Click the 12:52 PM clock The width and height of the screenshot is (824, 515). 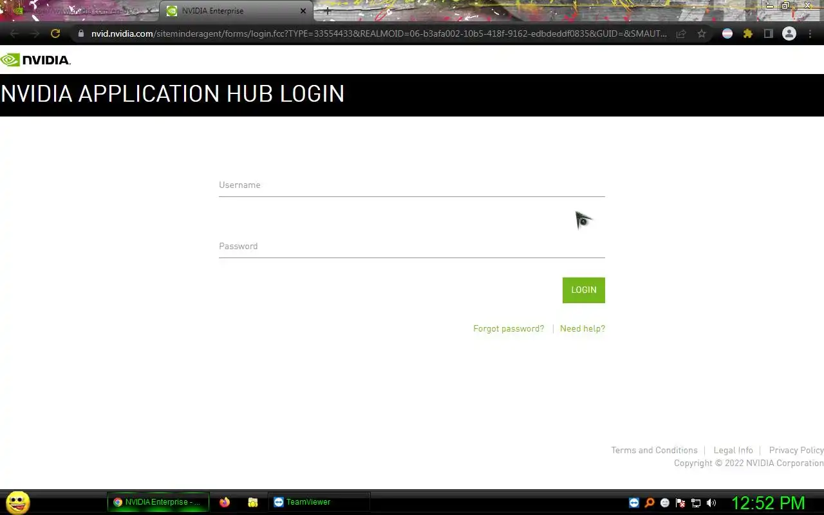(x=768, y=503)
